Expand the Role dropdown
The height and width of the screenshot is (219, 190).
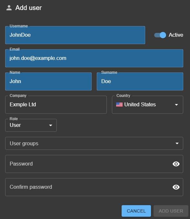pos(31,125)
